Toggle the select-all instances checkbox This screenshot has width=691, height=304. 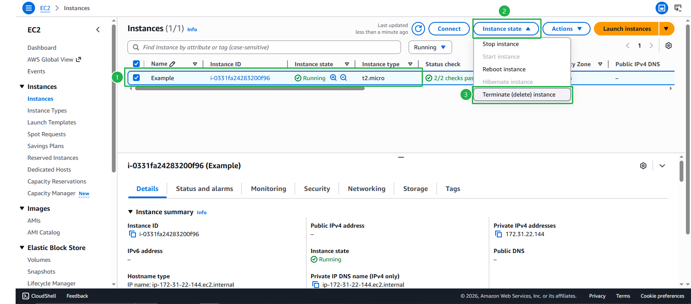136,64
